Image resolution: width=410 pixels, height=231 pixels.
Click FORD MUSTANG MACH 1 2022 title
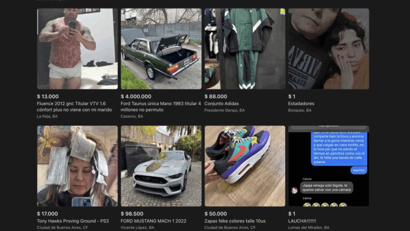(x=154, y=221)
